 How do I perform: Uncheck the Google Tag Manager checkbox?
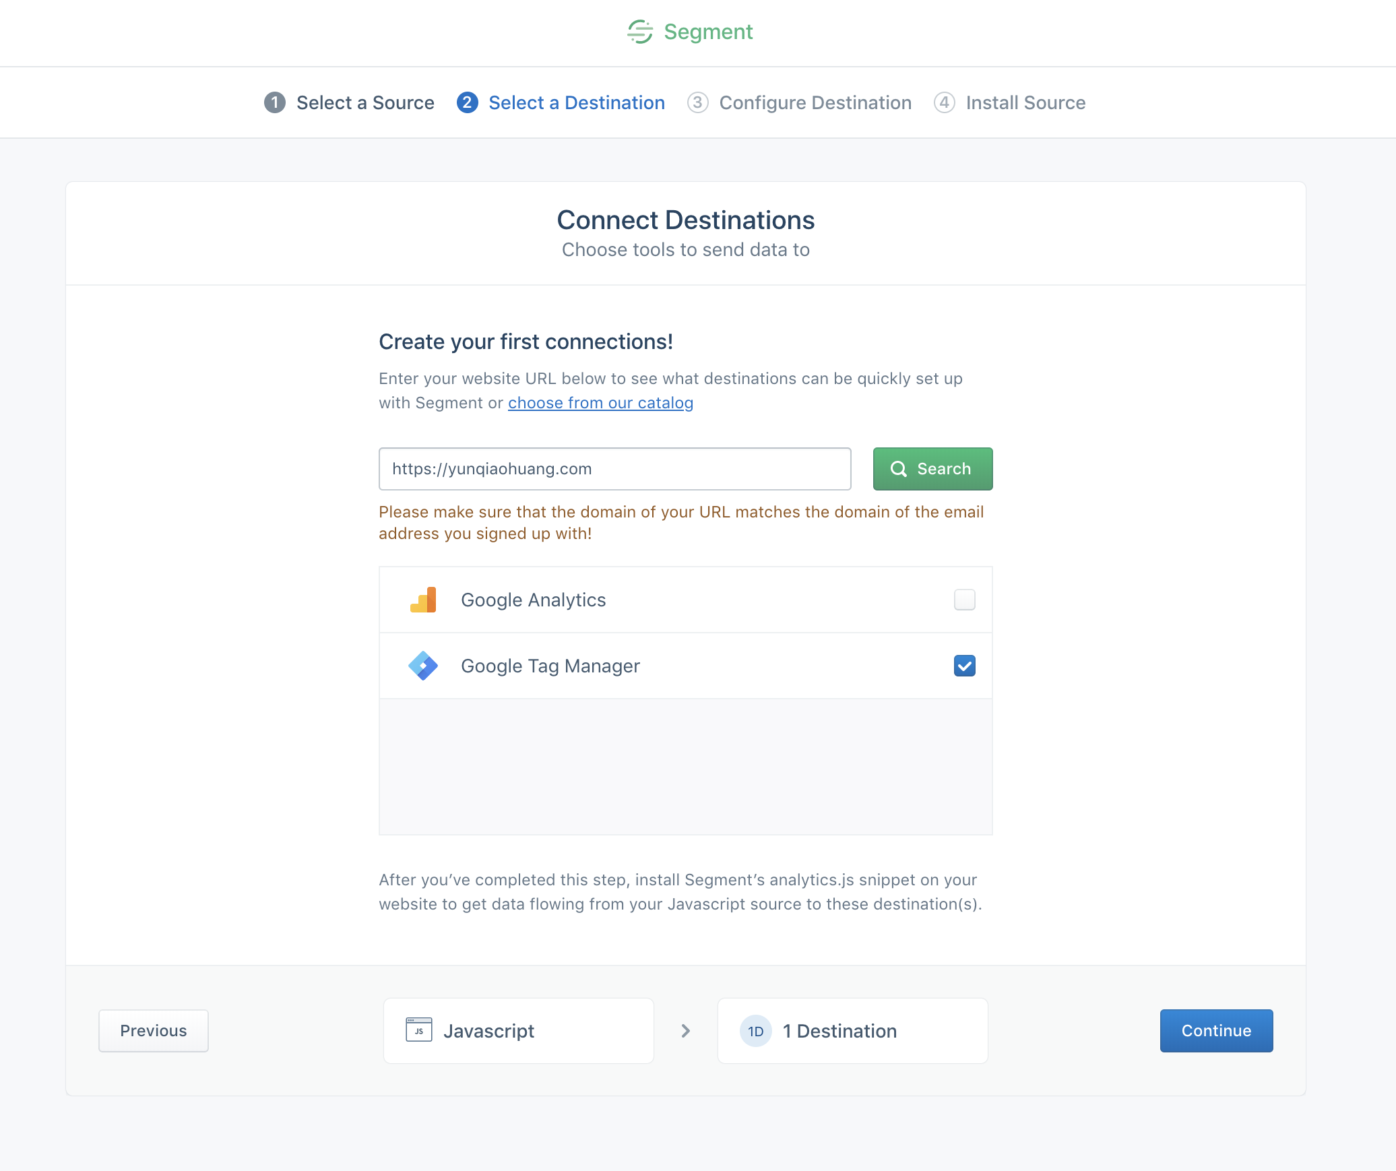click(x=965, y=666)
